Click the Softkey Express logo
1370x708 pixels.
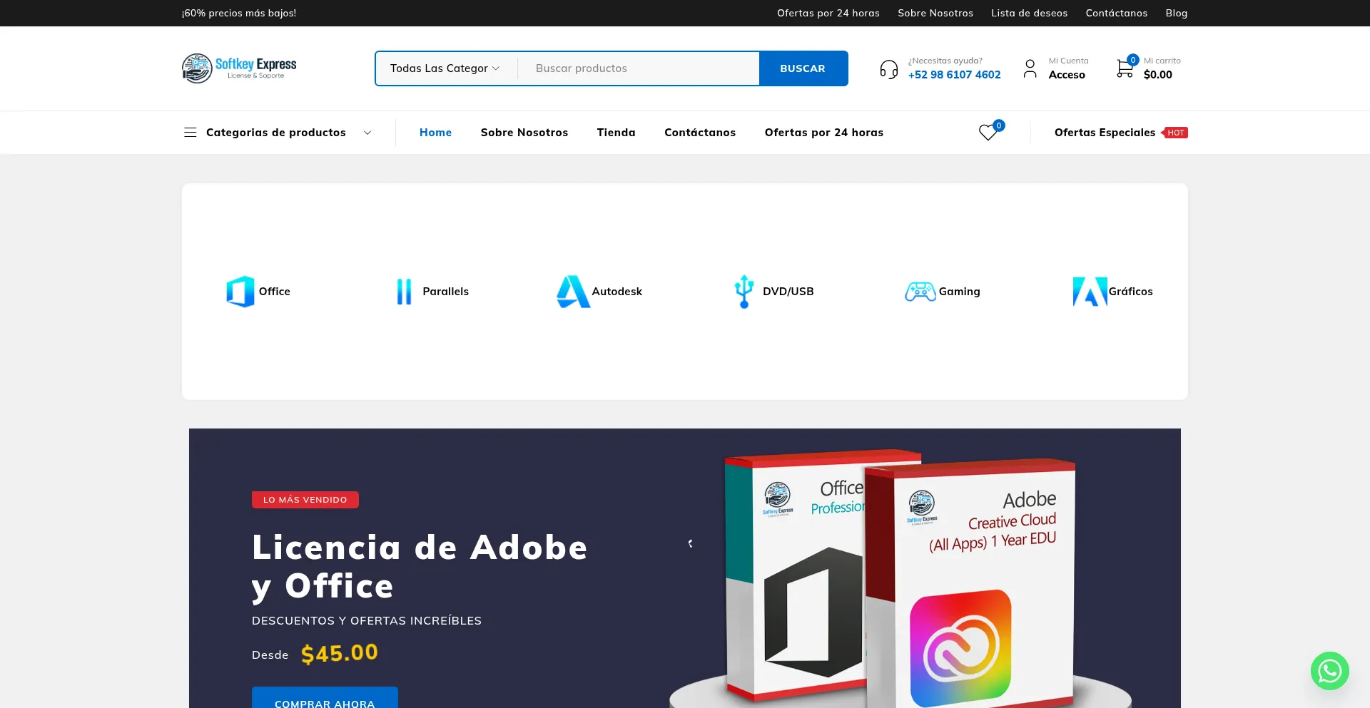[239, 68]
